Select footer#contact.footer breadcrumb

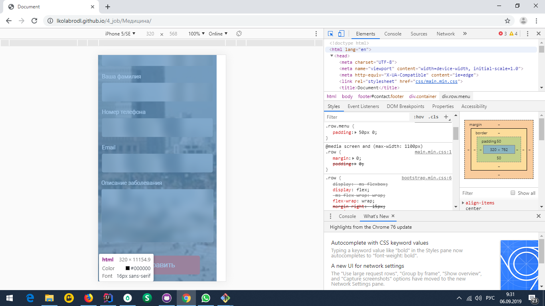pyautogui.click(x=381, y=96)
